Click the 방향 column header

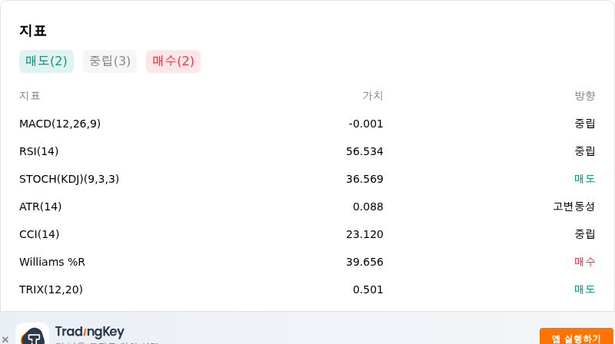coord(585,96)
